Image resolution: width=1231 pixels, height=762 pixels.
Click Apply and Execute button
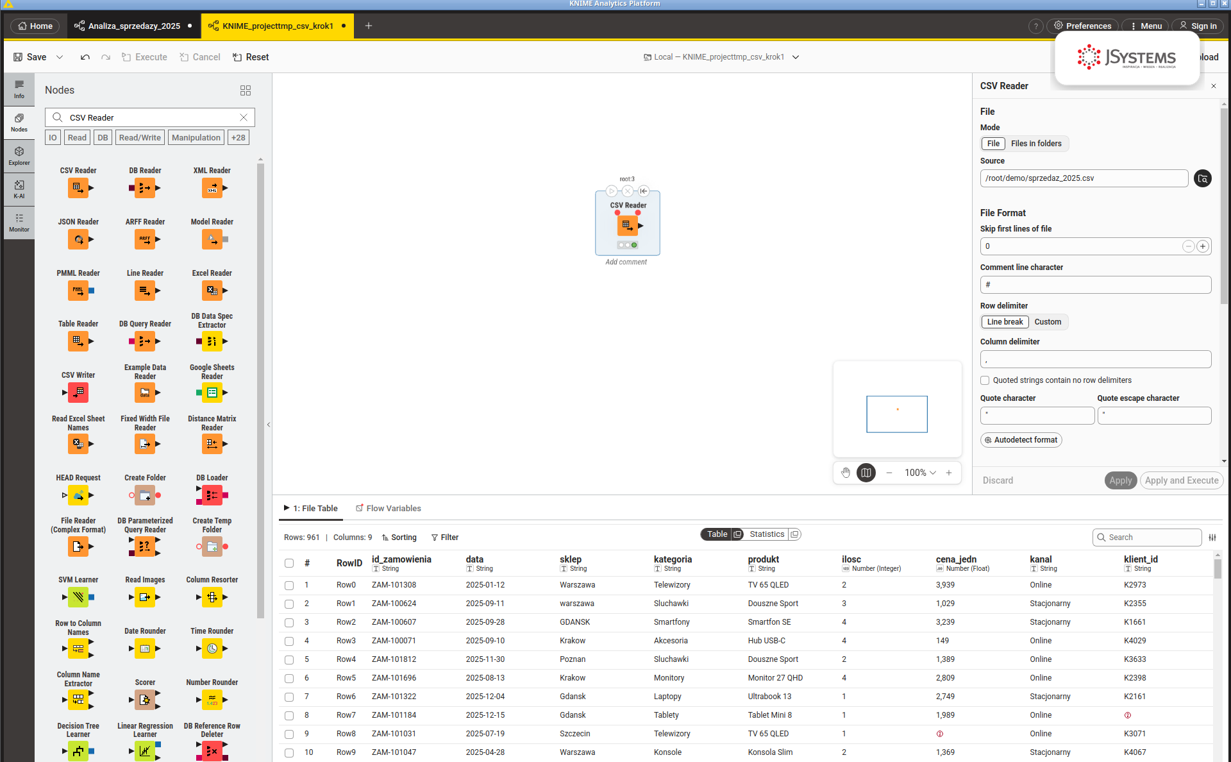pos(1182,480)
